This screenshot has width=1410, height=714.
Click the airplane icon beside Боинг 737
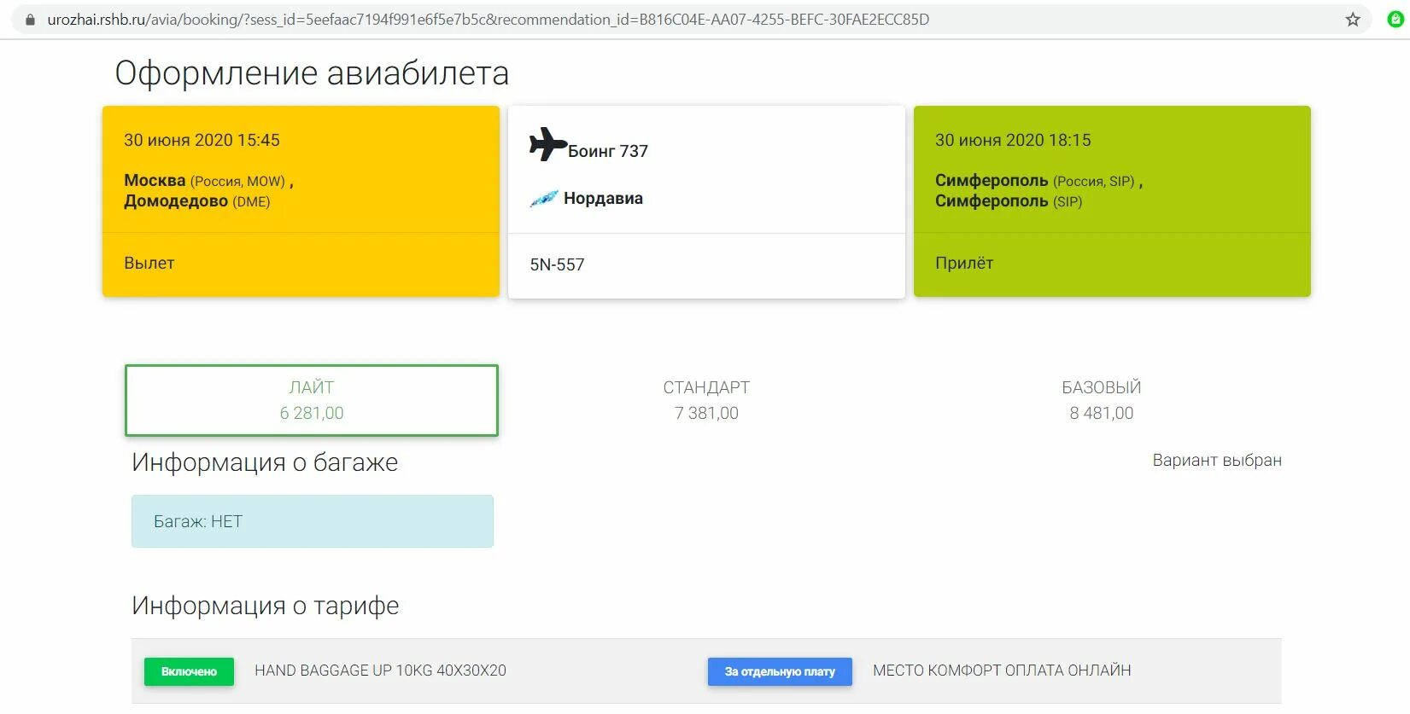[x=547, y=144]
